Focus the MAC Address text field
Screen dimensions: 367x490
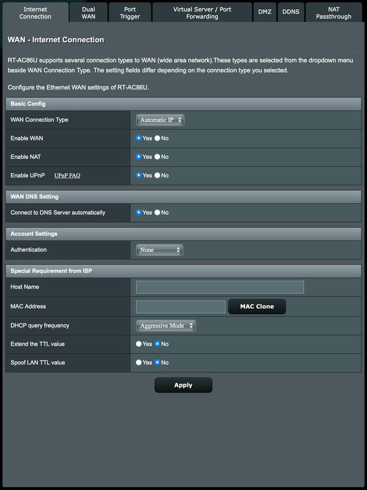point(180,307)
